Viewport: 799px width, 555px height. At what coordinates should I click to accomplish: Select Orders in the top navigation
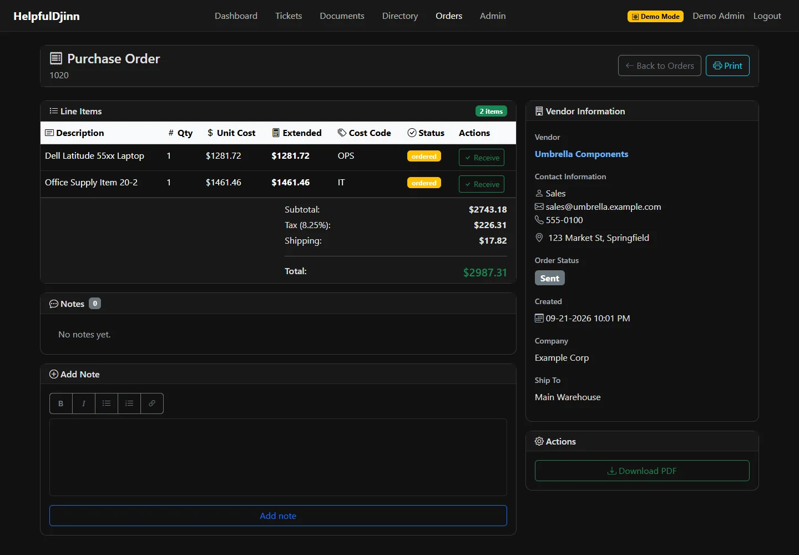click(x=449, y=16)
